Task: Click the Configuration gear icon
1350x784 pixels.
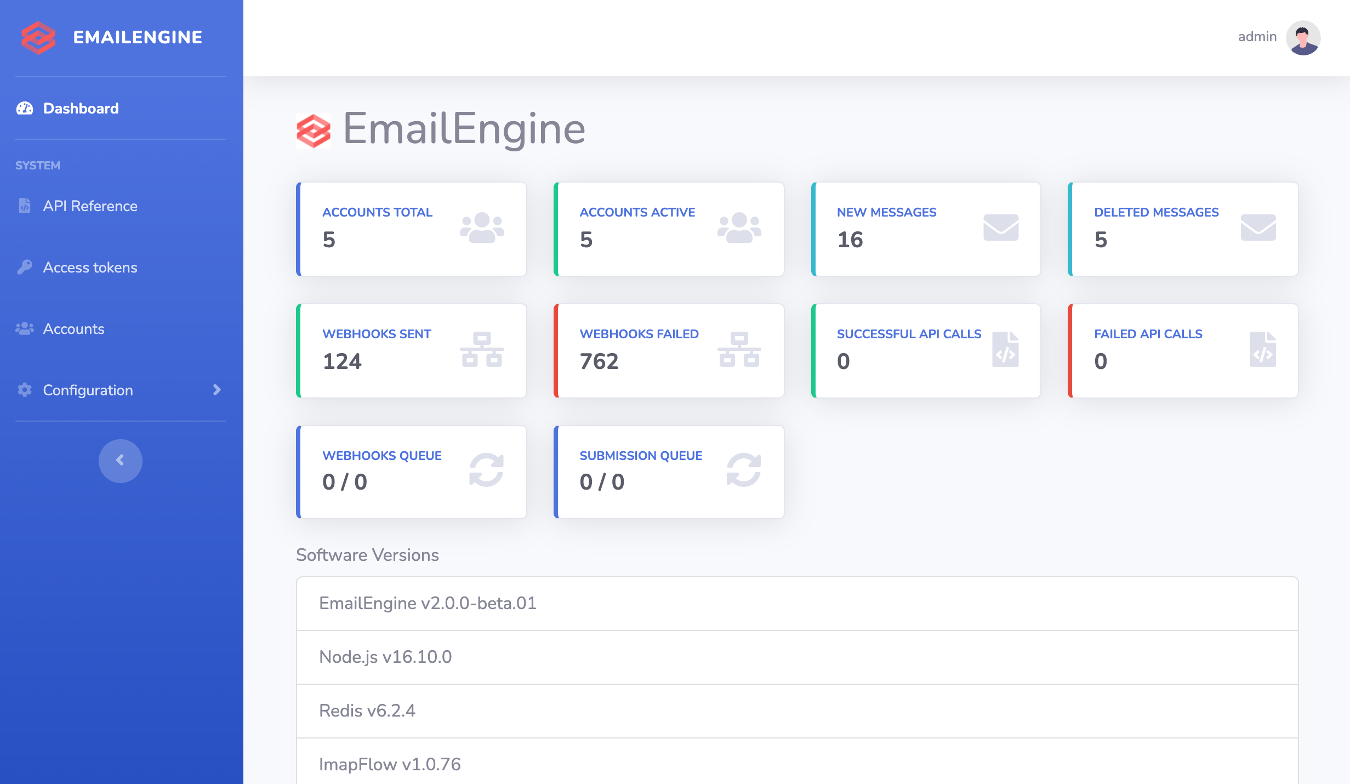Action: 25,390
